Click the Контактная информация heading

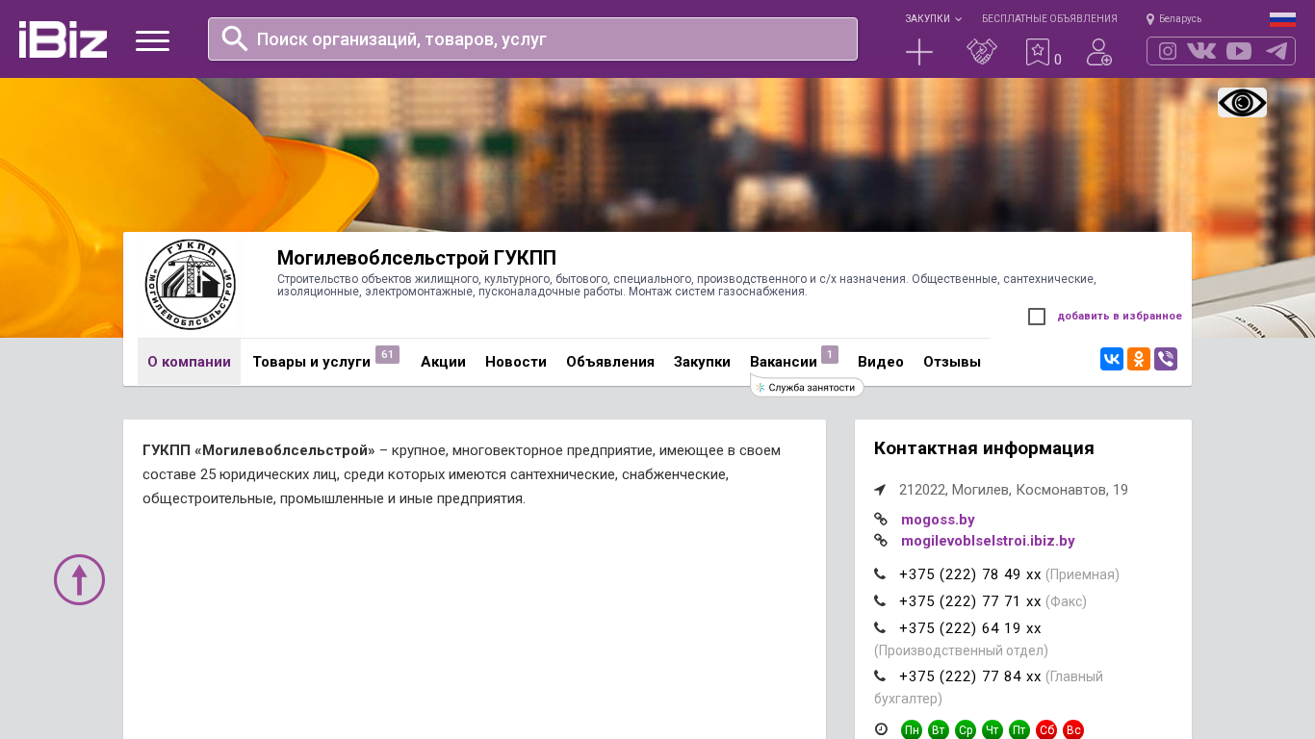click(x=984, y=448)
